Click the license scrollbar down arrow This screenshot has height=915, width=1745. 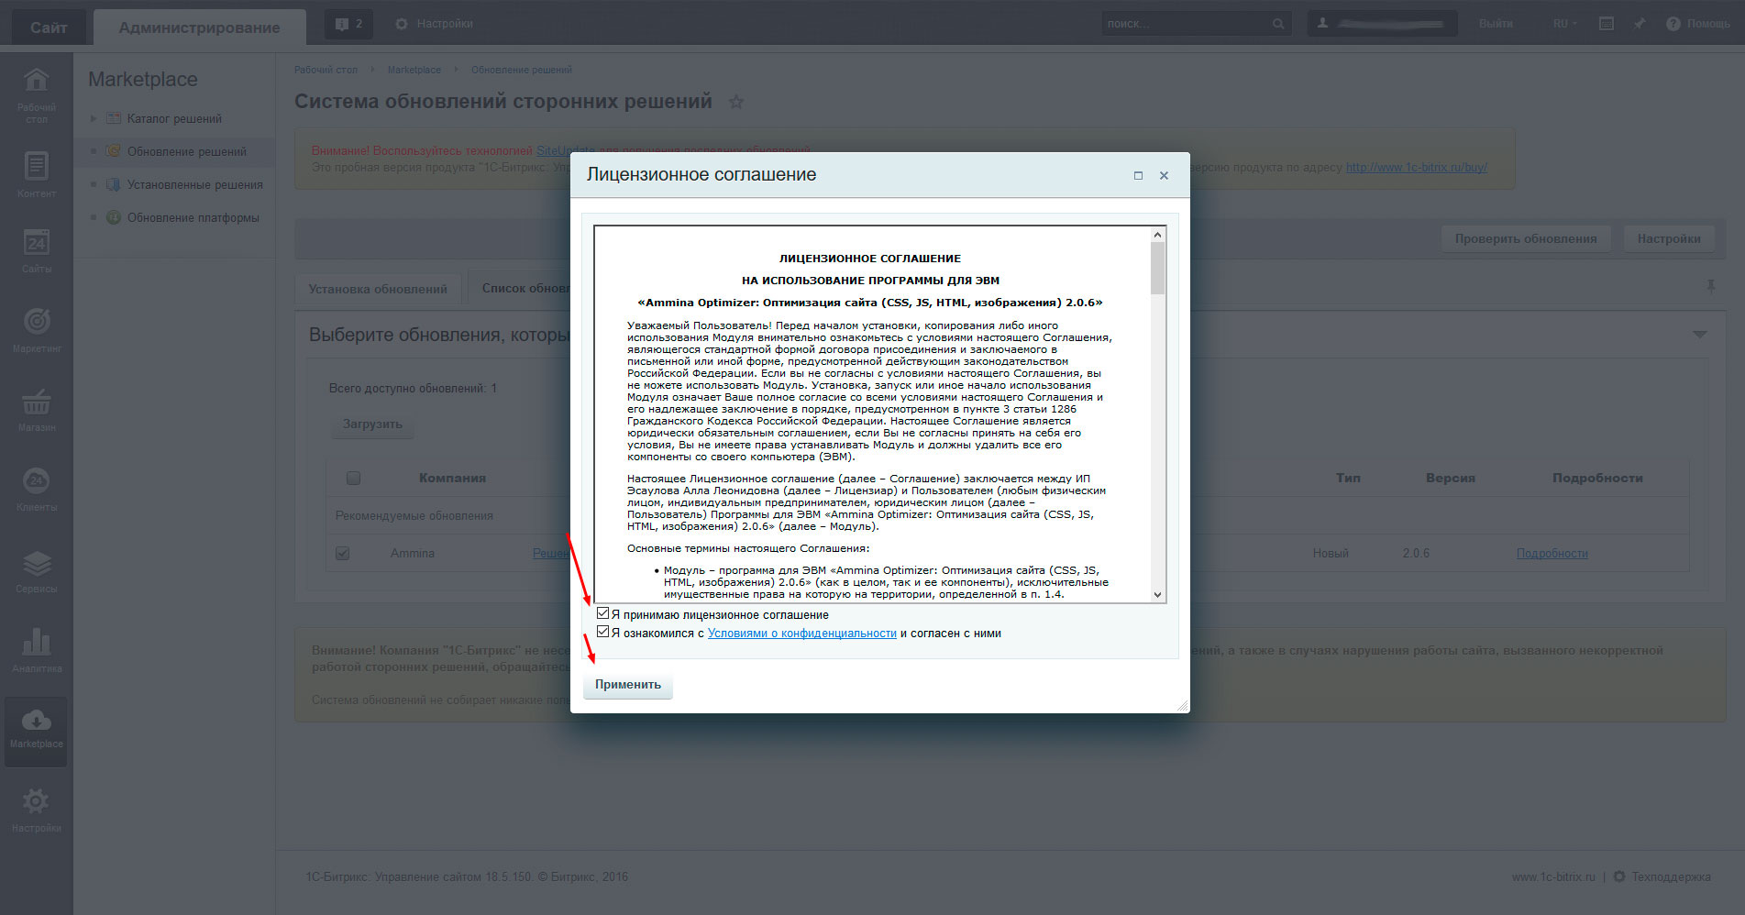tap(1157, 594)
